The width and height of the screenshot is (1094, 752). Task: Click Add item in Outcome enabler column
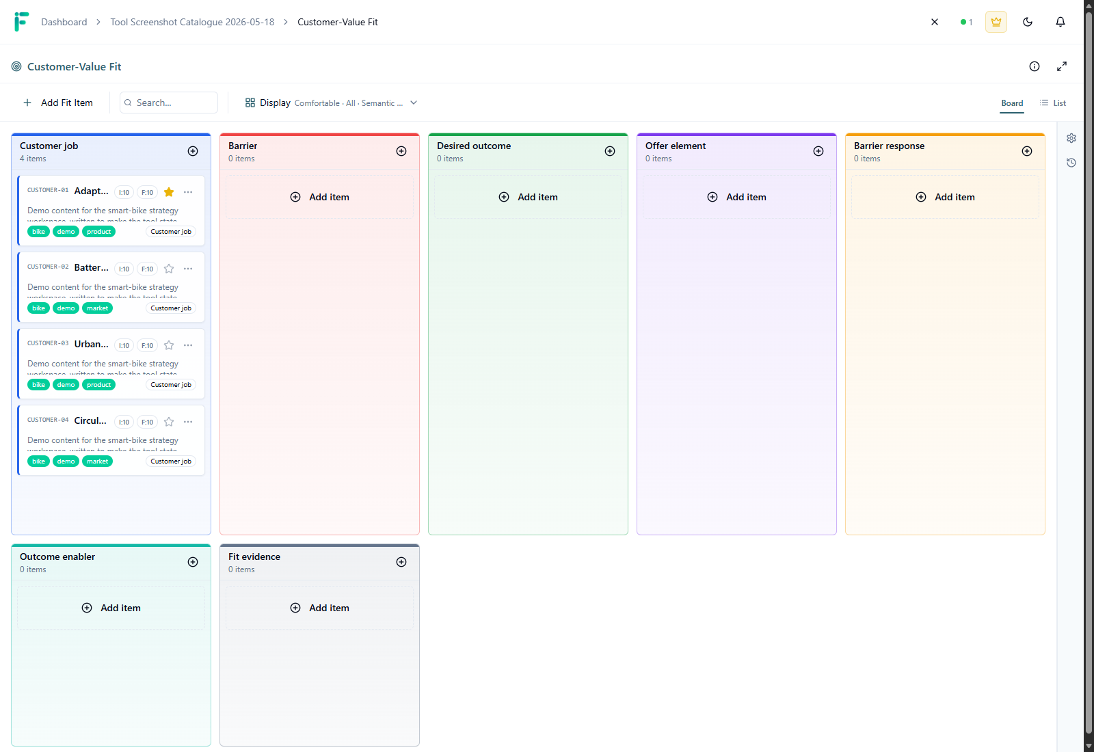111,608
